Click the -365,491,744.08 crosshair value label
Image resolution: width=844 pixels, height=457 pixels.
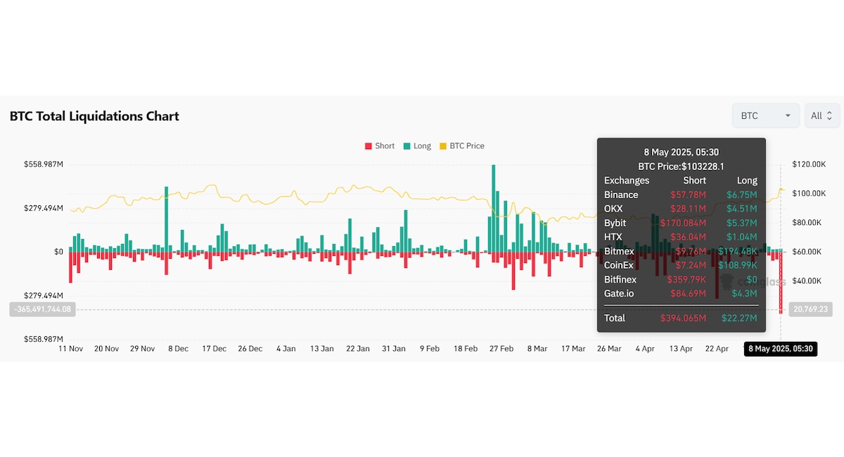tap(42, 309)
